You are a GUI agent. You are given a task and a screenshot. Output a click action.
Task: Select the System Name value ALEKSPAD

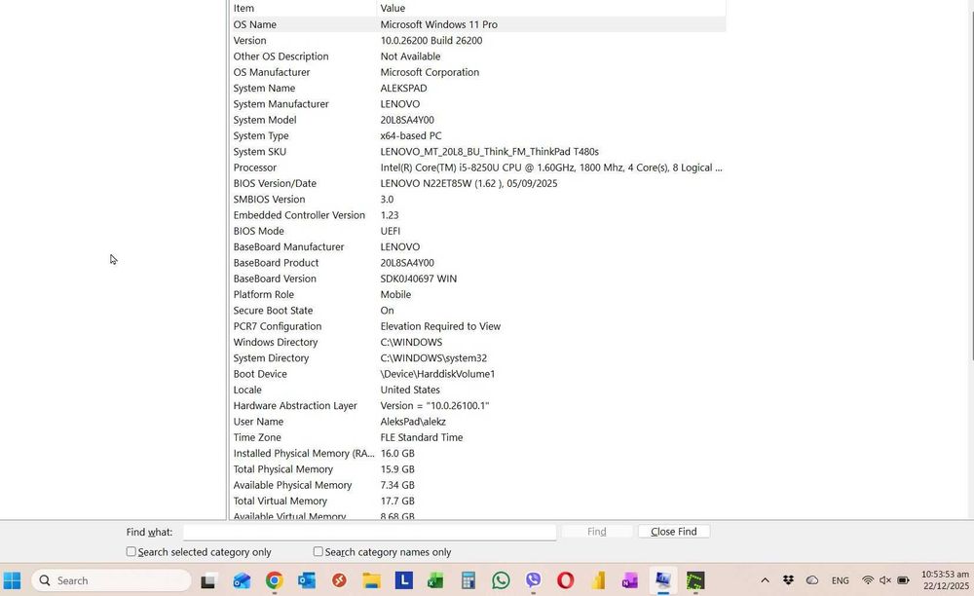pyautogui.click(x=403, y=89)
